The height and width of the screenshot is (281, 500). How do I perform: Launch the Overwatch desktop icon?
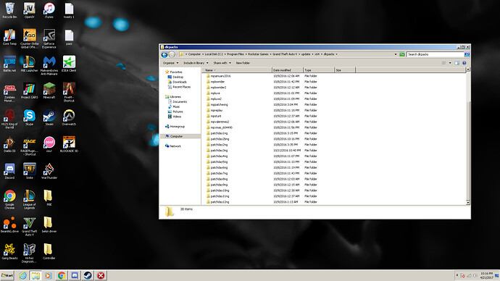(69, 117)
